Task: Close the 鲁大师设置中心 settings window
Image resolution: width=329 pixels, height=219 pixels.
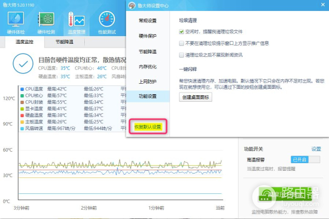Action: click(x=323, y=4)
